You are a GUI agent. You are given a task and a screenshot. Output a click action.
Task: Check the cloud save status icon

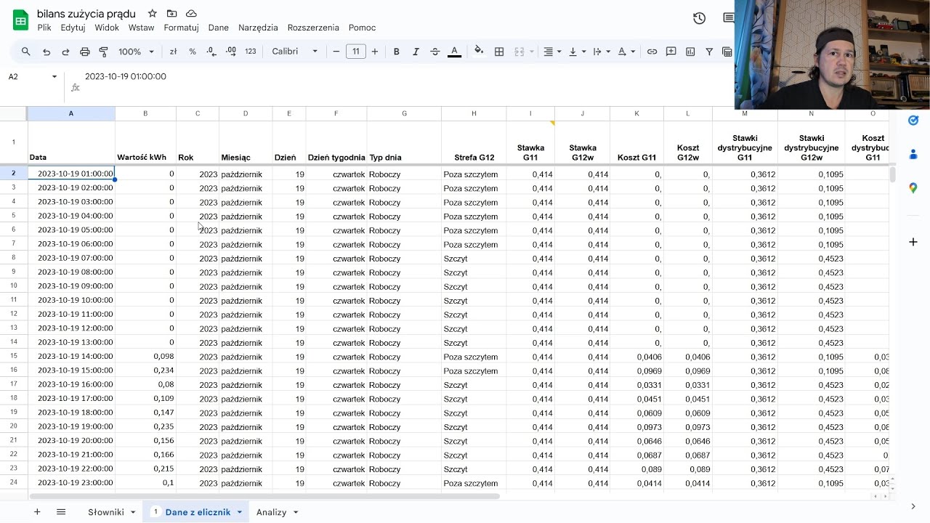(x=191, y=14)
